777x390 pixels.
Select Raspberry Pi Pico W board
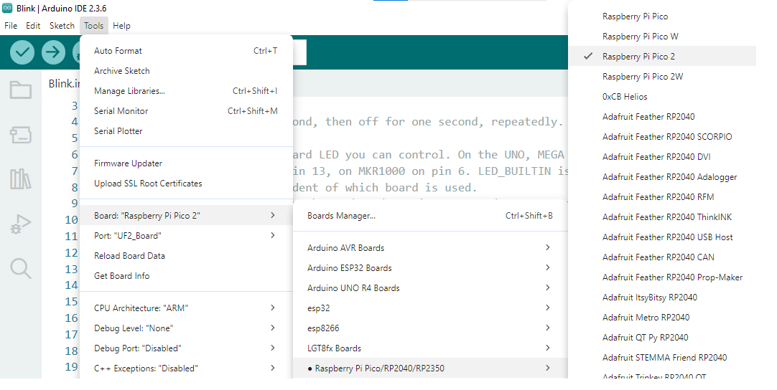[x=640, y=37]
